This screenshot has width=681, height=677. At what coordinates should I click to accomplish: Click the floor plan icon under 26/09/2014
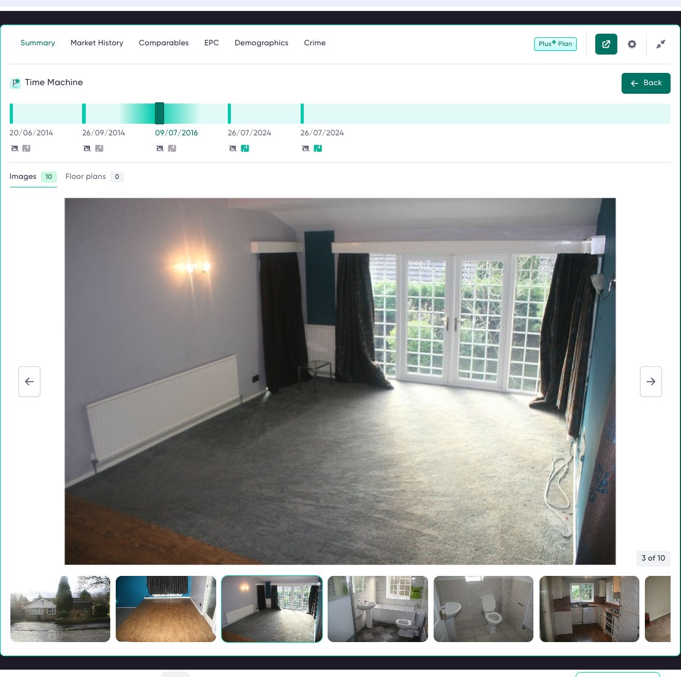(x=99, y=149)
